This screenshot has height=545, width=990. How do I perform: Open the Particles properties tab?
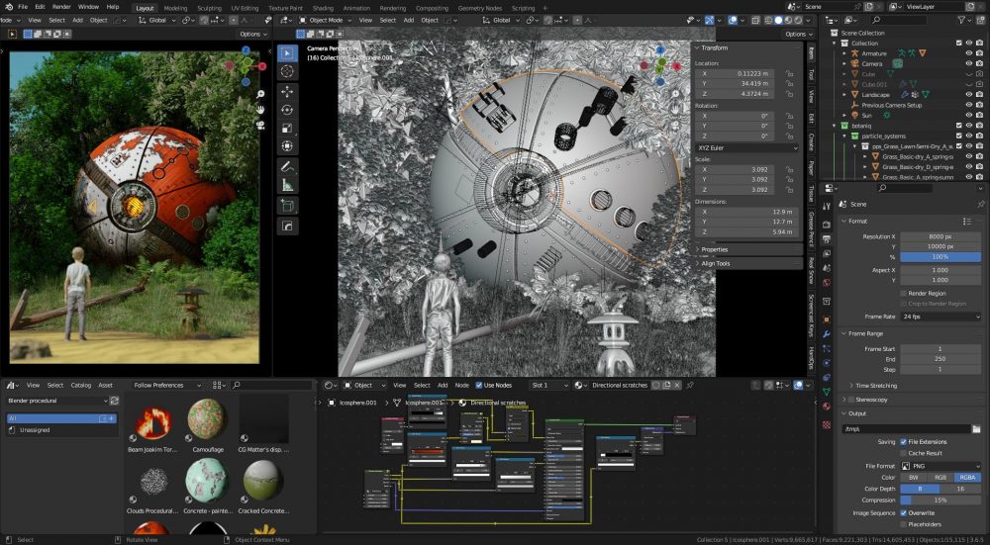coord(827,348)
